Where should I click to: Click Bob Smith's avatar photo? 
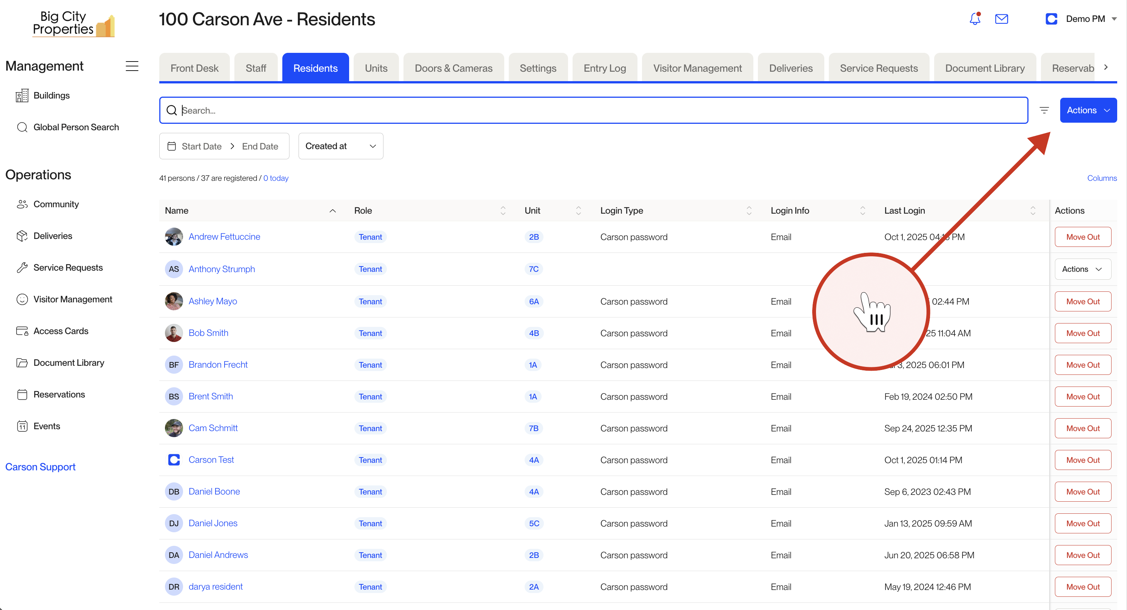[x=174, y=333]
